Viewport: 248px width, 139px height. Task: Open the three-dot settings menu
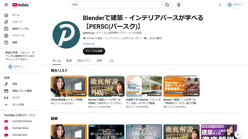(220, 5)
